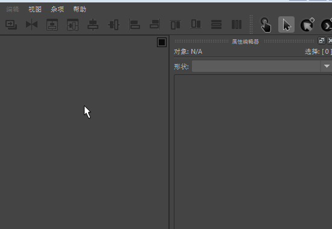The image size is (332, 229).
Task: Click the align left edges icon
Action: coord(135,25)
